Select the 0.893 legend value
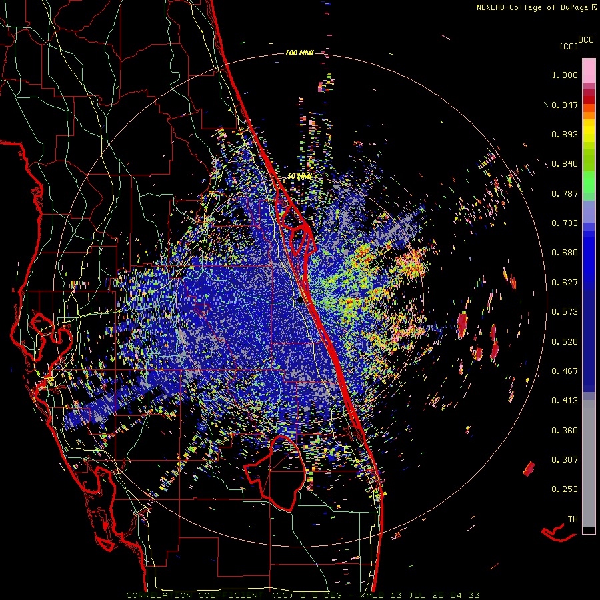This screenshot has width=600, height=600. coord(565,134)
